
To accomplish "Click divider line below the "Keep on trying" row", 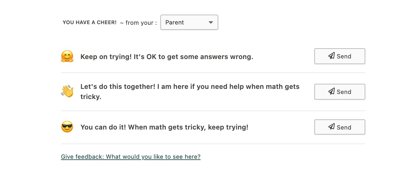I will click(x=213, y=73).
